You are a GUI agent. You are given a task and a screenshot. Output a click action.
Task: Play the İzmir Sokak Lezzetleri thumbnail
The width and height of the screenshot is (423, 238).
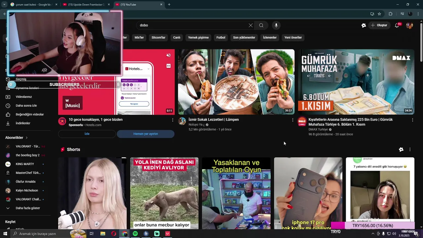236,82
